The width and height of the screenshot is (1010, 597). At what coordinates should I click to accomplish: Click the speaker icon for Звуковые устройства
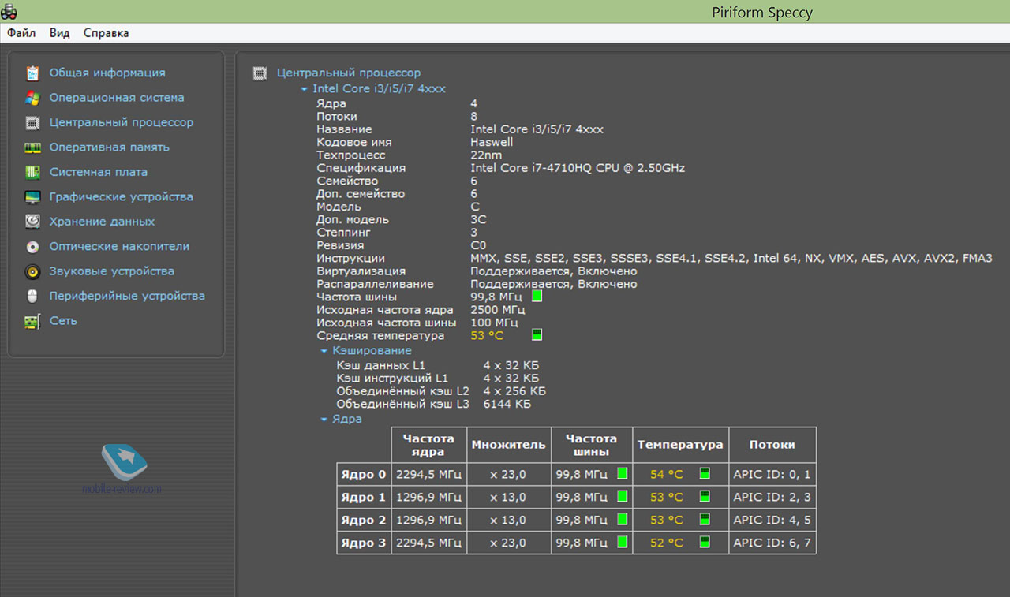32,271
